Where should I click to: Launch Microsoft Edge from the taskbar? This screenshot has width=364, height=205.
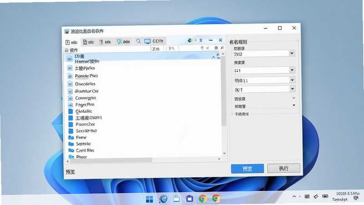pos(163,199)
